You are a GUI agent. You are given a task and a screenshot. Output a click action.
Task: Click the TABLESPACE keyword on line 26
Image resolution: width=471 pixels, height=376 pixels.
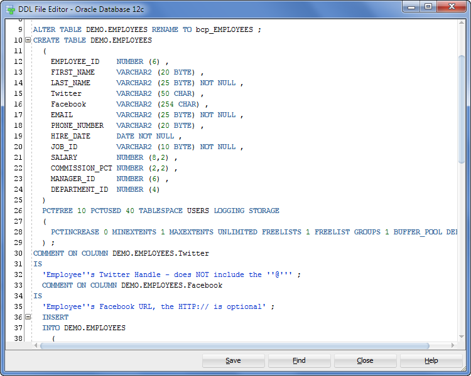pyautogui.click(x=160, y=211)
